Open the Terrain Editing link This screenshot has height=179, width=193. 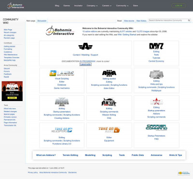[x=70, y=155]
